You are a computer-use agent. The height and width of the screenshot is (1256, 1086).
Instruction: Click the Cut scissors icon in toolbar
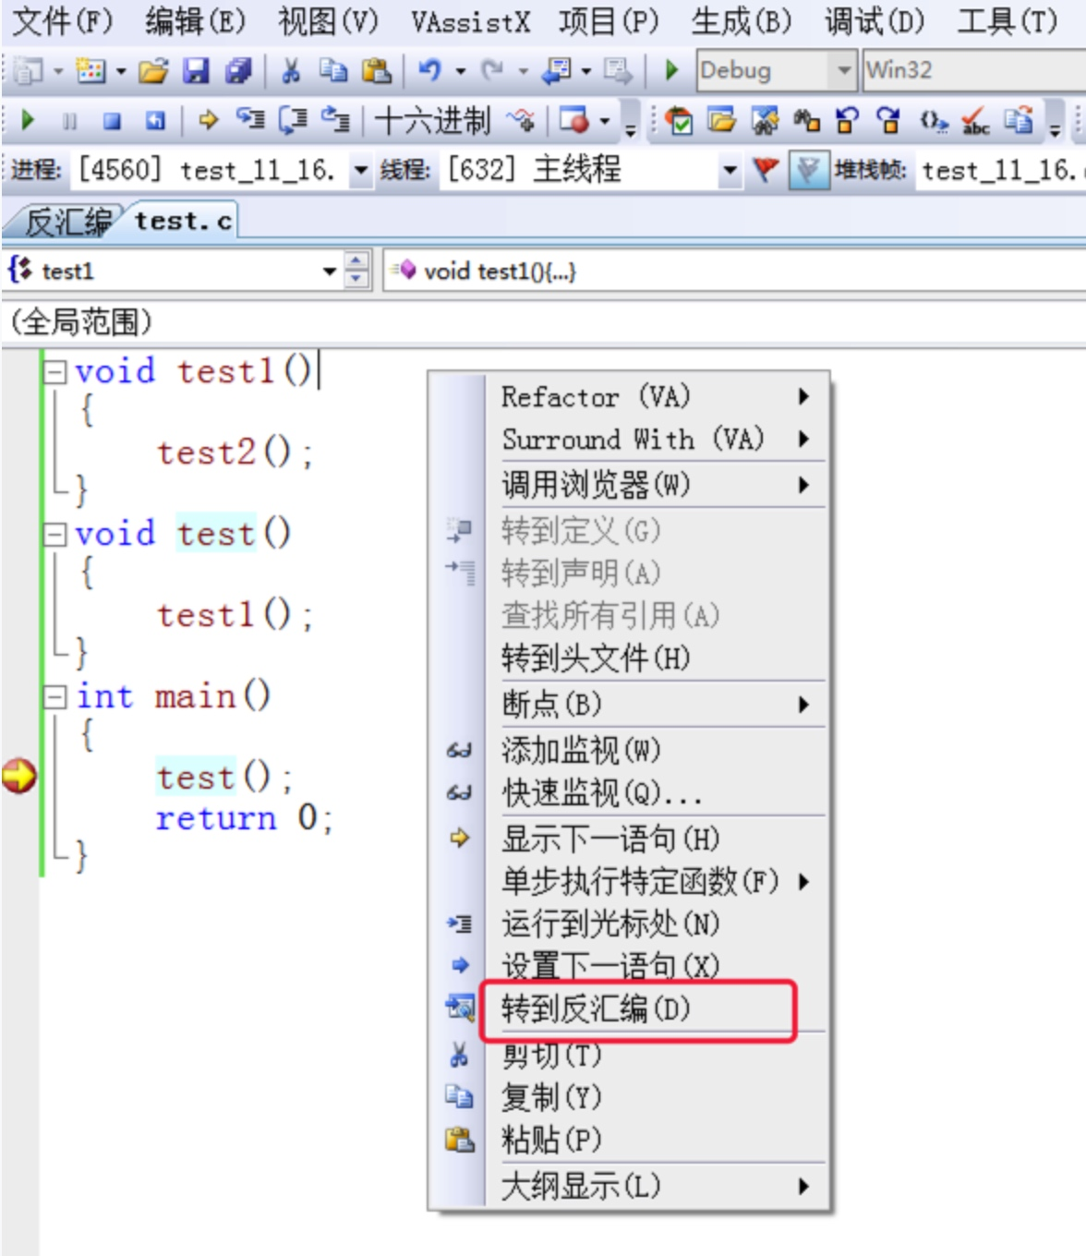[291, 70]
